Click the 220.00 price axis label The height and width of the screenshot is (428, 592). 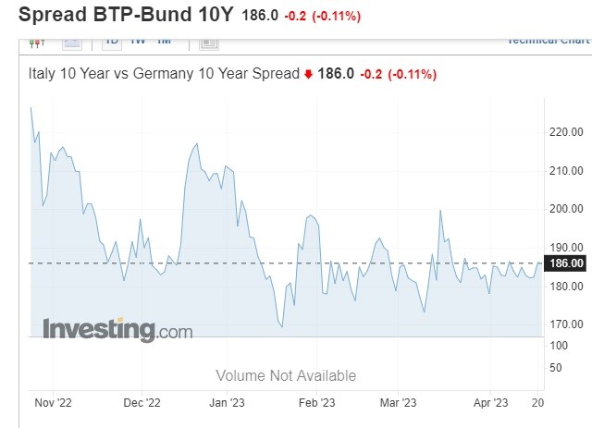point(565,132)
